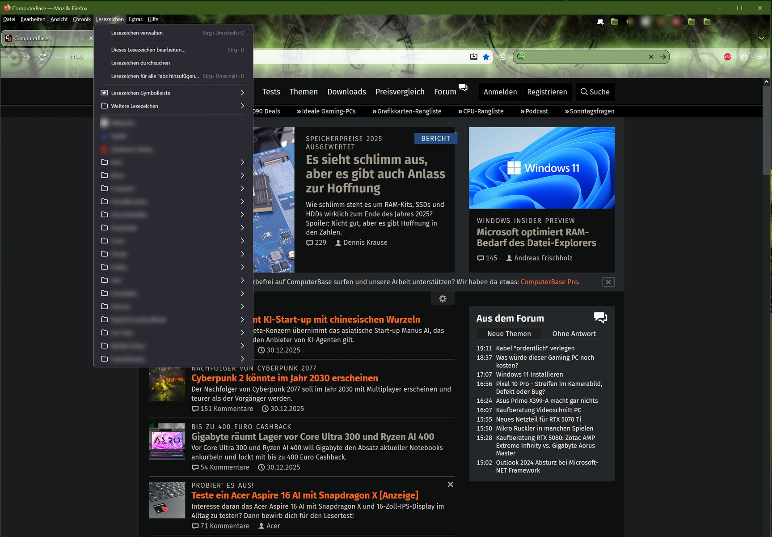This screenshot has height=537, width=772.
Task: Zoom out with the minus button
Action: click(x=58, y=57)
